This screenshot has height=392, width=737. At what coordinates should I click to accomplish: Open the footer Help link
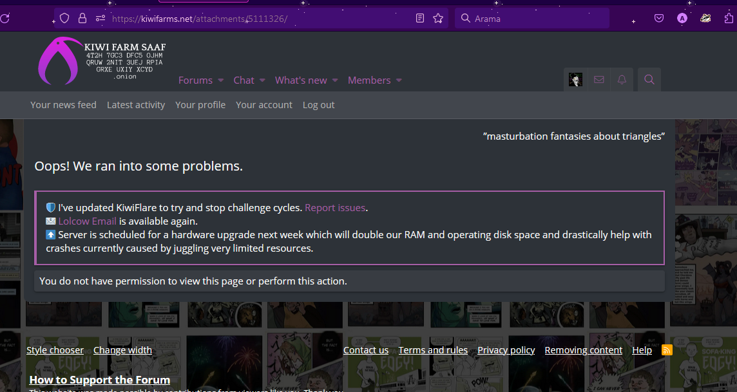tap(642, 350)
